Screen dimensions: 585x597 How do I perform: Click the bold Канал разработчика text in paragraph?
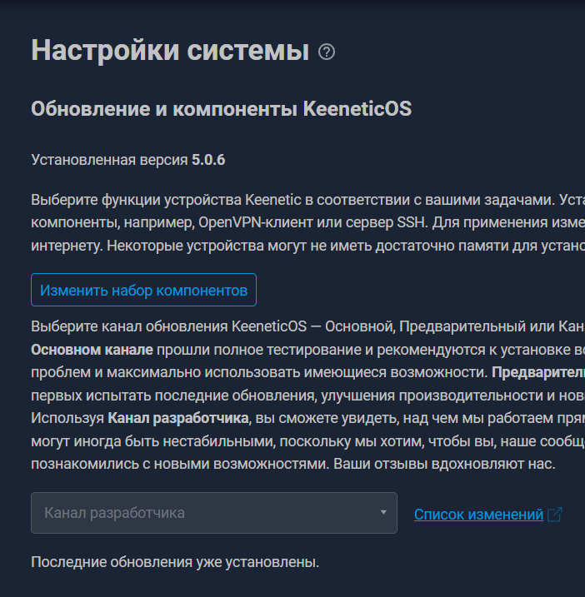pos(178,416)
